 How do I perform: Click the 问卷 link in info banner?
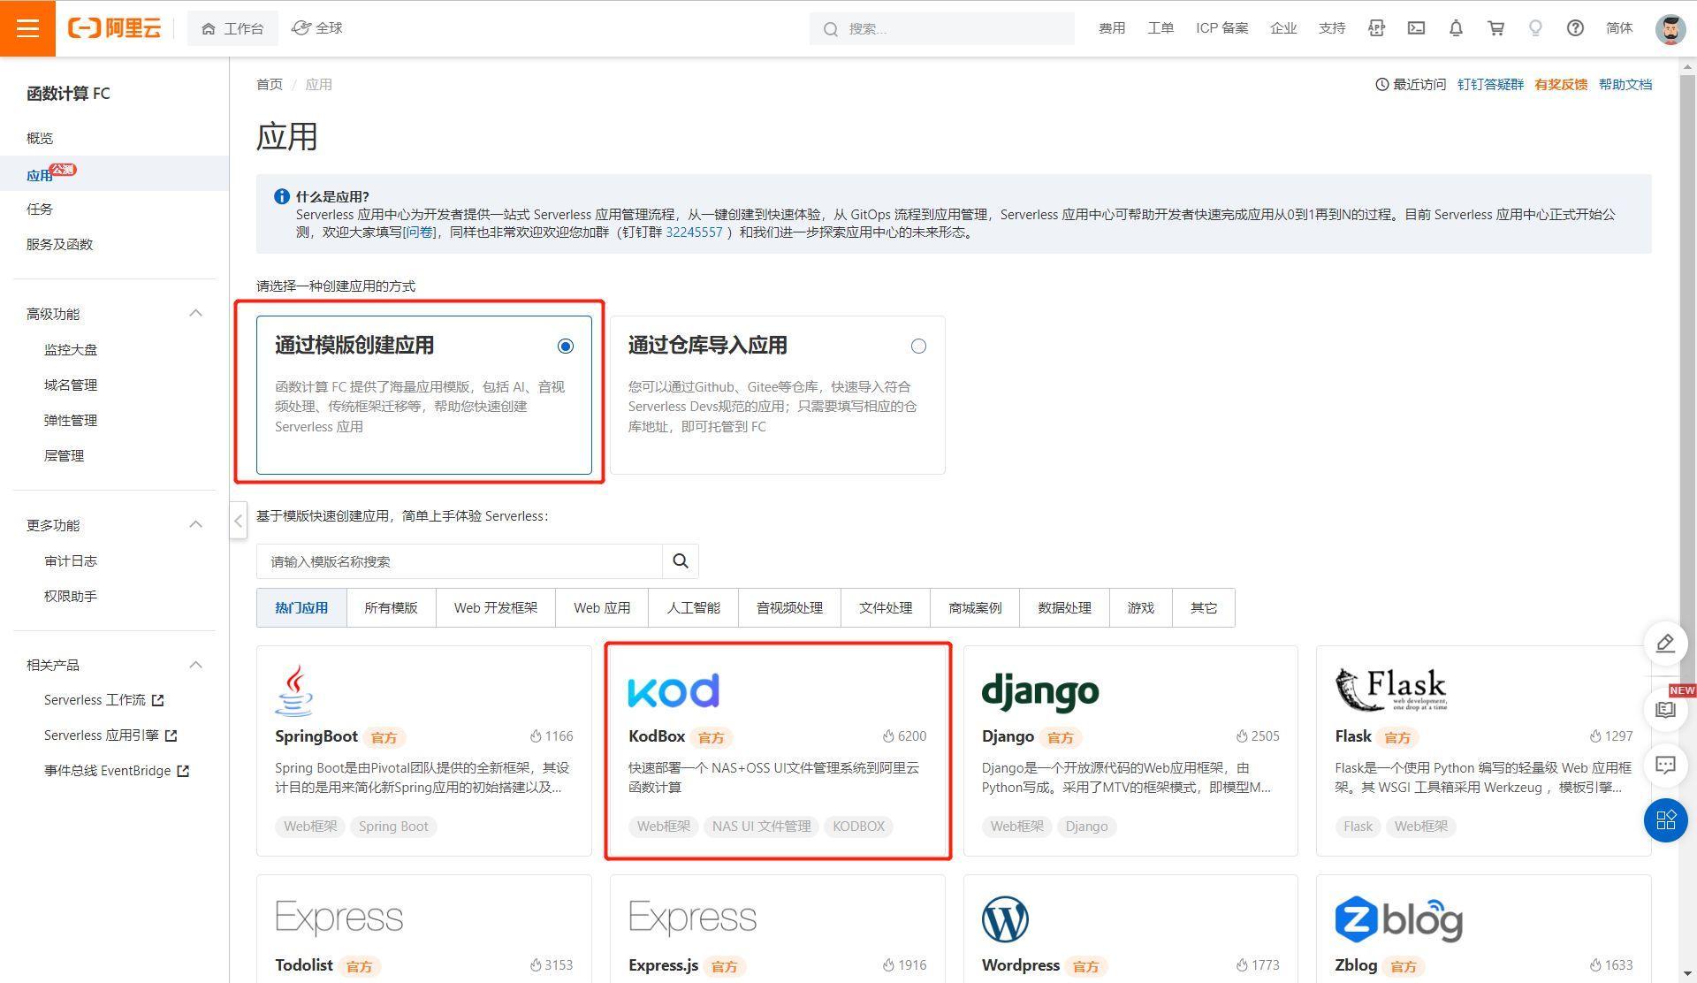click(x=420, y=232)
